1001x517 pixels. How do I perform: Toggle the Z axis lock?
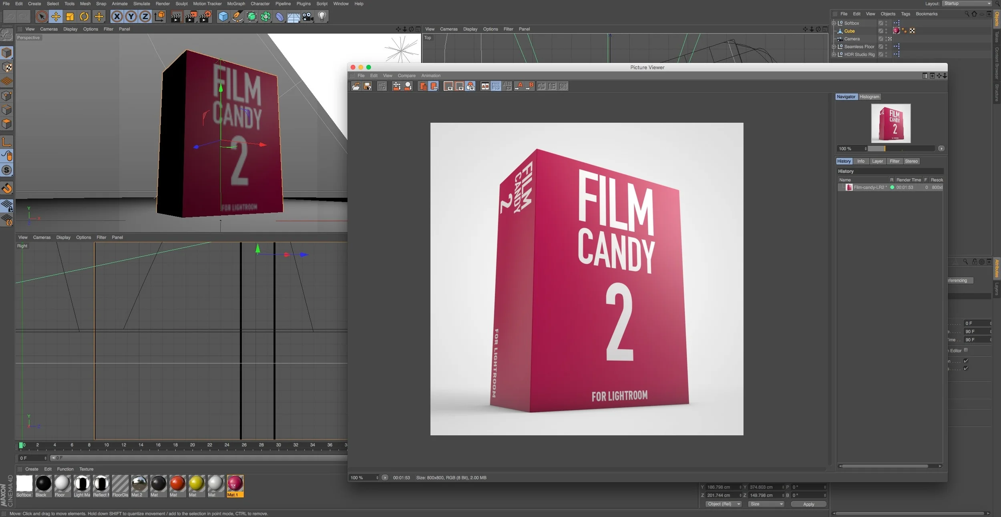[145, 16]
